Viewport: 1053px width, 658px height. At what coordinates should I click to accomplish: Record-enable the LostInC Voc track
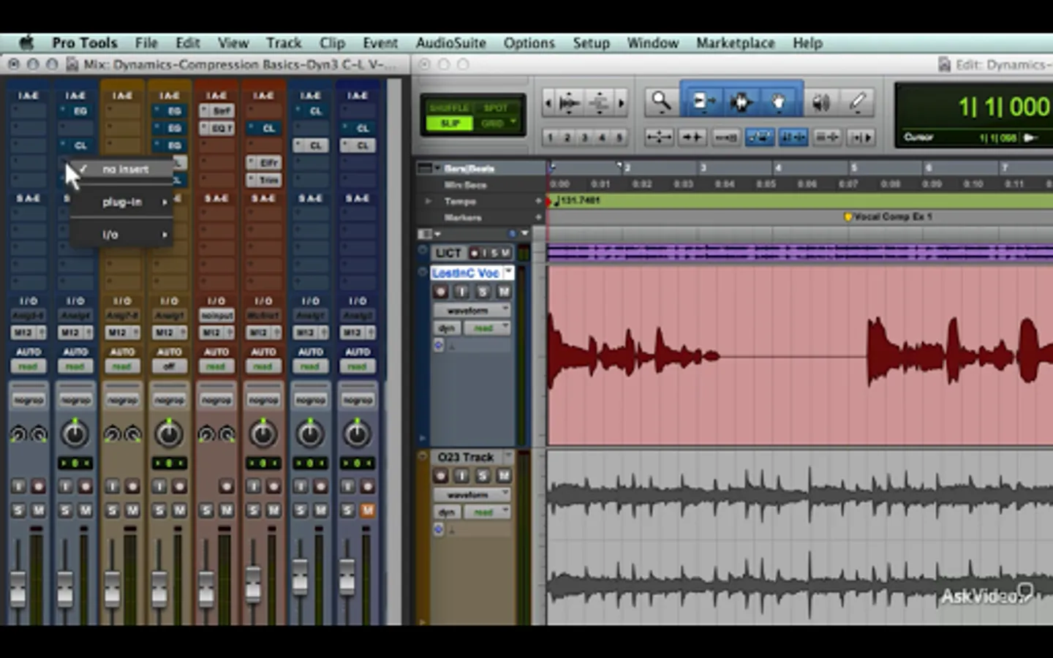(x=441, y=292)
